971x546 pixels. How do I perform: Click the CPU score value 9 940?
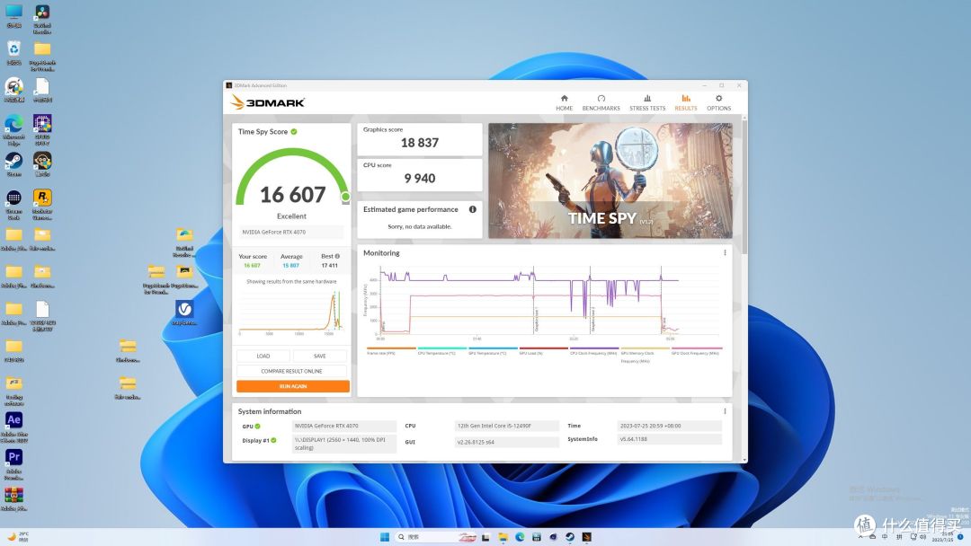click(420, 178)
